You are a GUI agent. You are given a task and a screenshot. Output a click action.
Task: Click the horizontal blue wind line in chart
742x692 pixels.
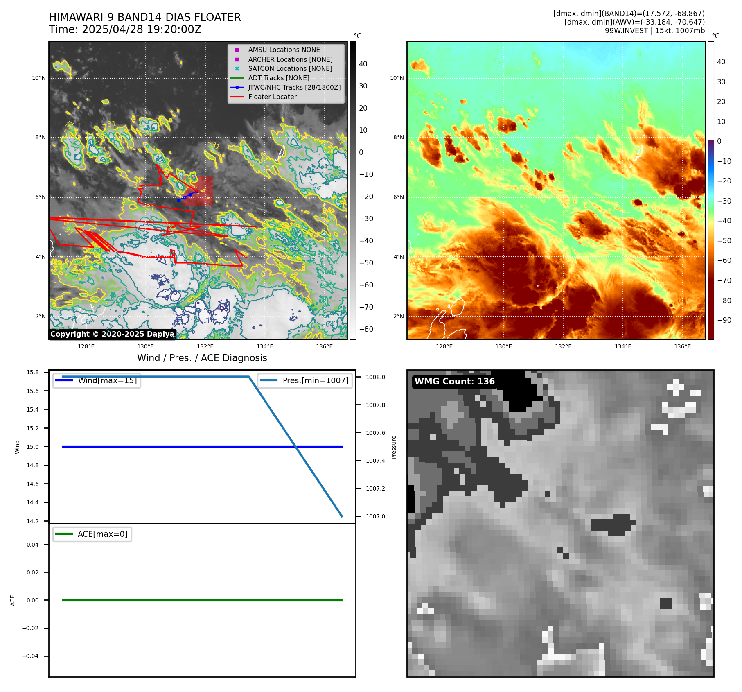(202, 446)
